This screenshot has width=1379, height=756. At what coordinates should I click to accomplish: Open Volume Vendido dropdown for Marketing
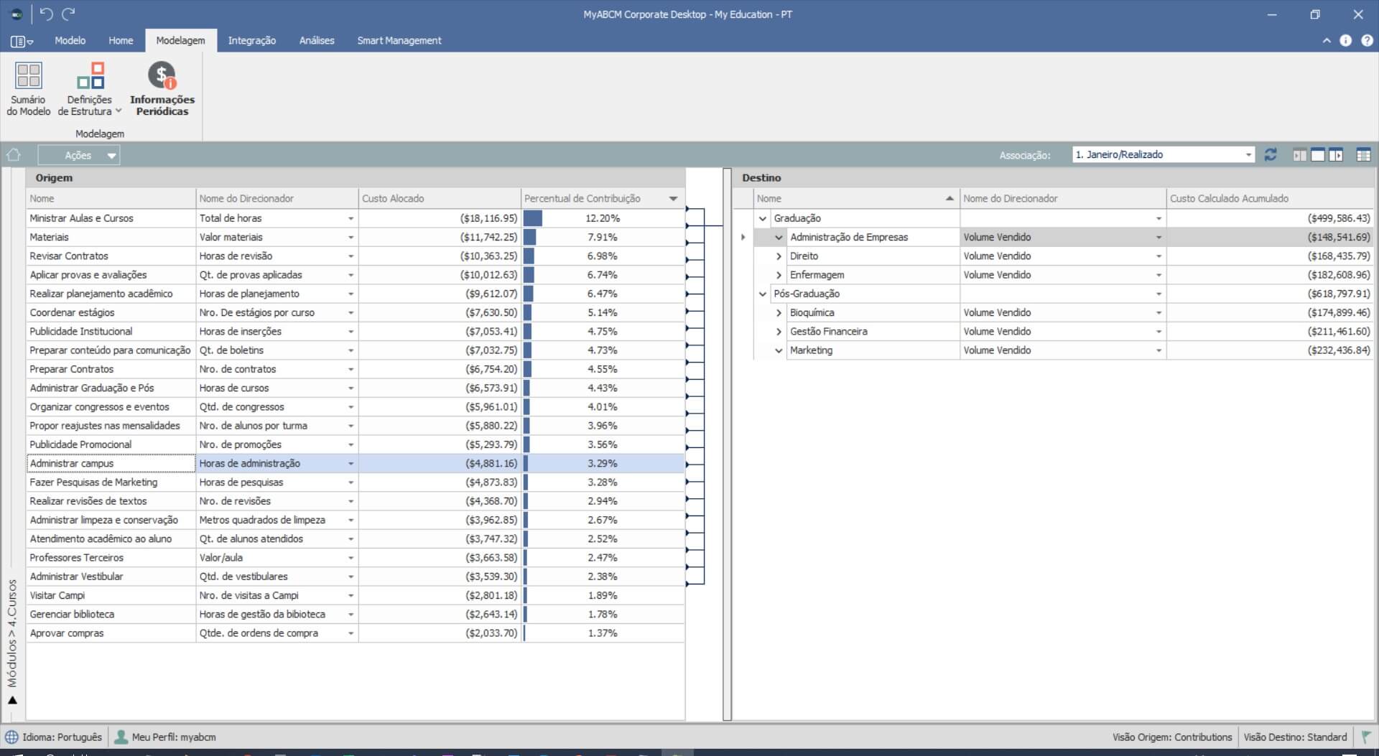(x=1159, y=350)
